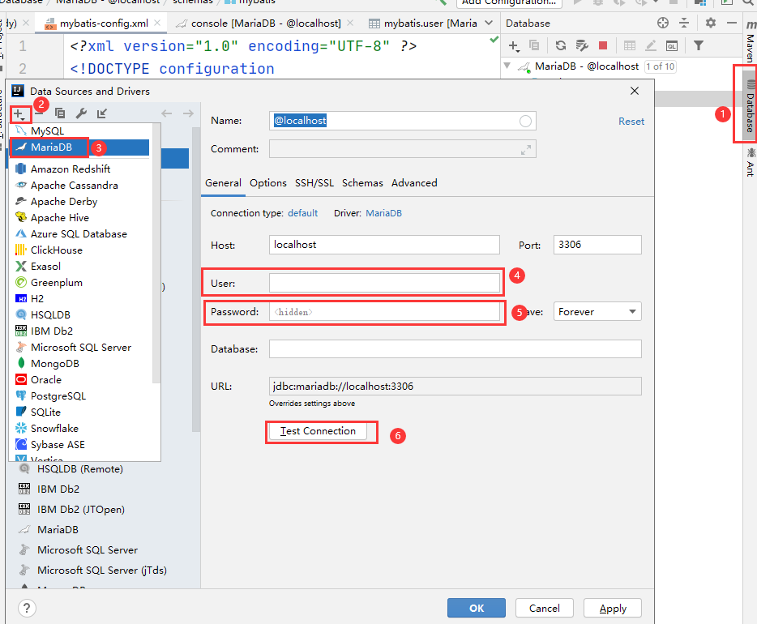Screen dimensions: 757x624
Task: Refresh the Database panel
Action: coord(561,45)
